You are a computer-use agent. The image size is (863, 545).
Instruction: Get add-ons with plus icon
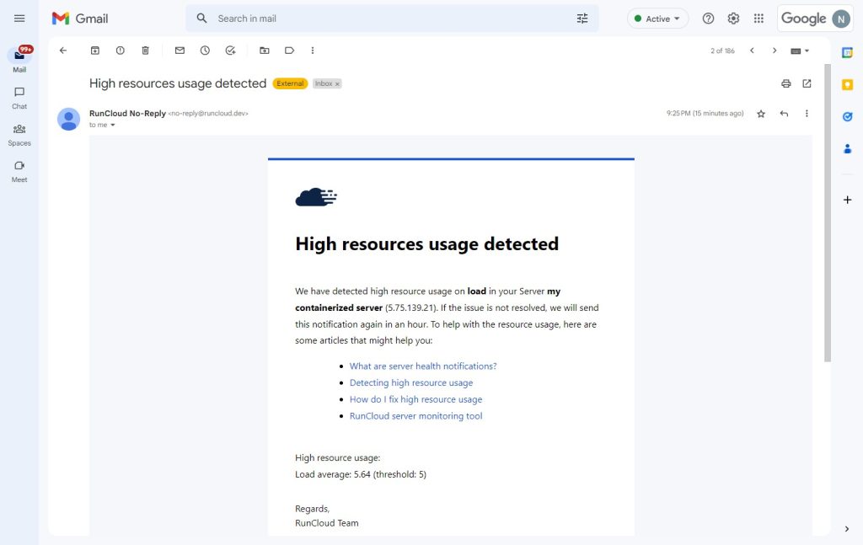pos(848,200)
